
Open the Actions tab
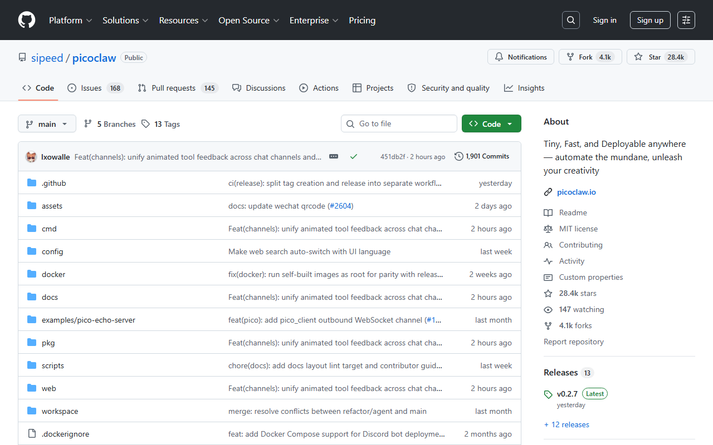(x=319, y=88)
